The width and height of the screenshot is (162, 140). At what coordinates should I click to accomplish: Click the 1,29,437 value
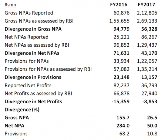pos(147,45)
